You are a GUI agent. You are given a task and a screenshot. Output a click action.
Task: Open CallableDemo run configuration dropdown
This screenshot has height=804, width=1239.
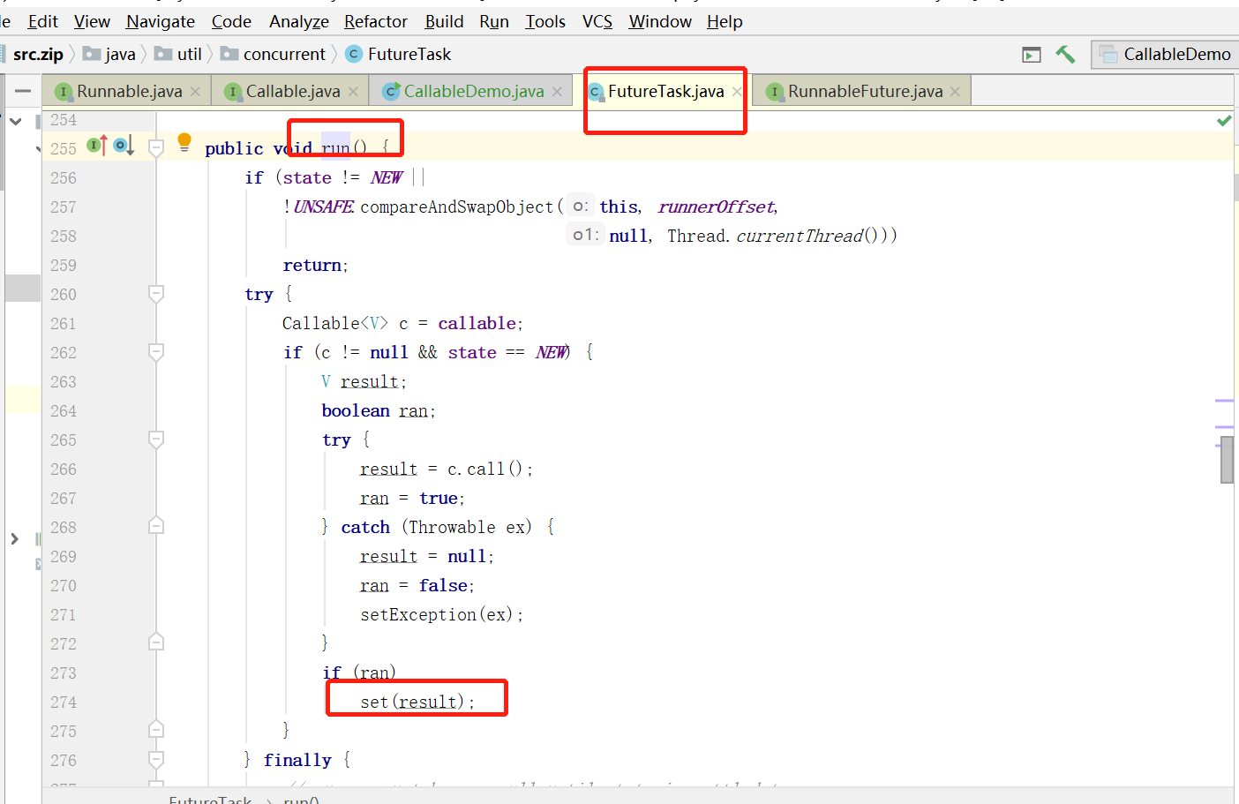[x=1165, y=55]
